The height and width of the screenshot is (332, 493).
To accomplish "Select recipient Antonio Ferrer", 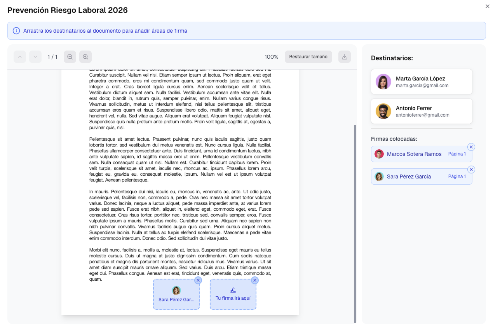I will [422, 111].
